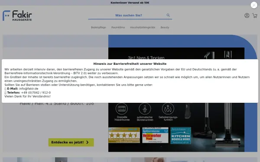
Task: Click the Doppelte Walzenbürste icon
Action: coord(122,108)
